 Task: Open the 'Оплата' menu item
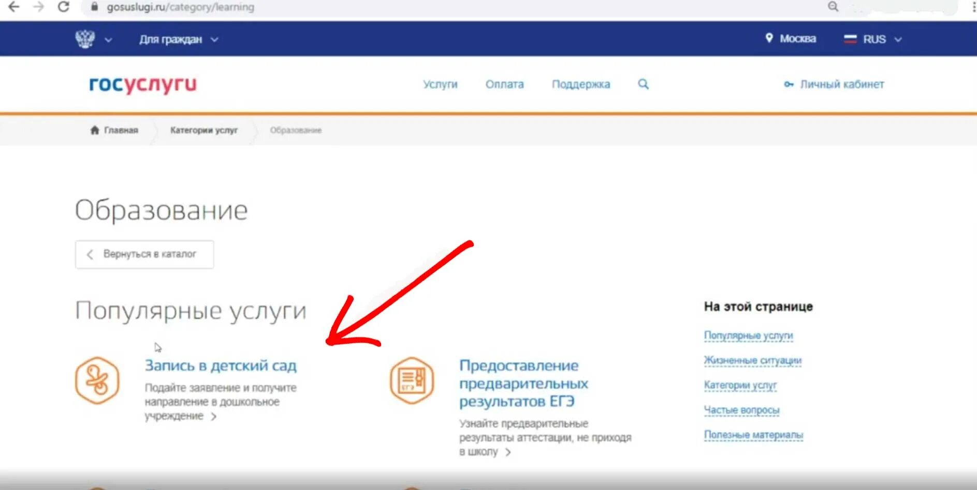(x=504, y=84)
